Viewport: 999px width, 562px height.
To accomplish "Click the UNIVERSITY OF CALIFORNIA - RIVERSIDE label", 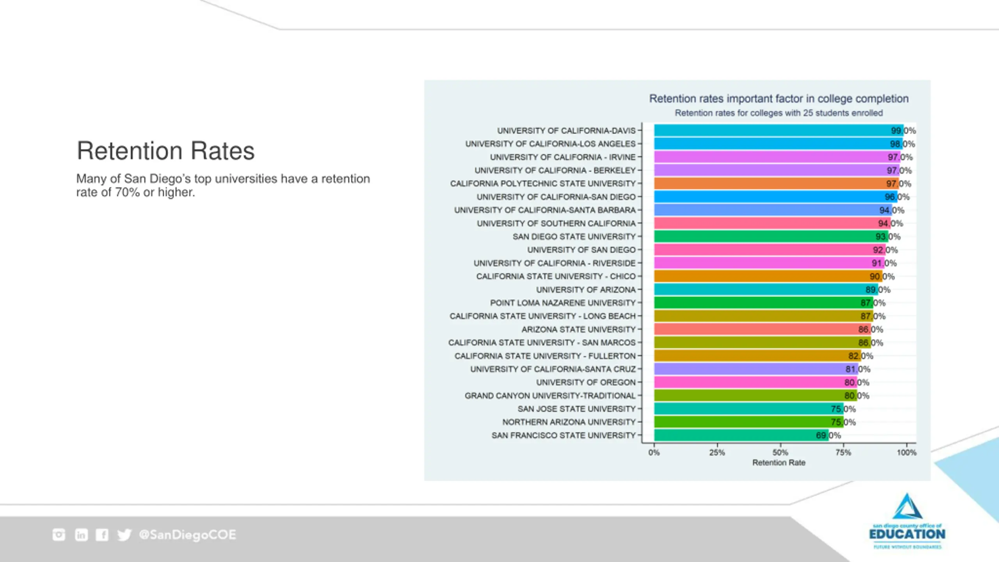I will (x=555, y=263).
